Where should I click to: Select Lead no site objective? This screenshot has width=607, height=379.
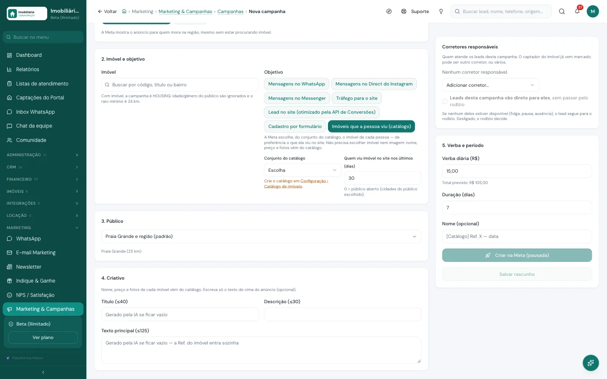tap(322, 112)
